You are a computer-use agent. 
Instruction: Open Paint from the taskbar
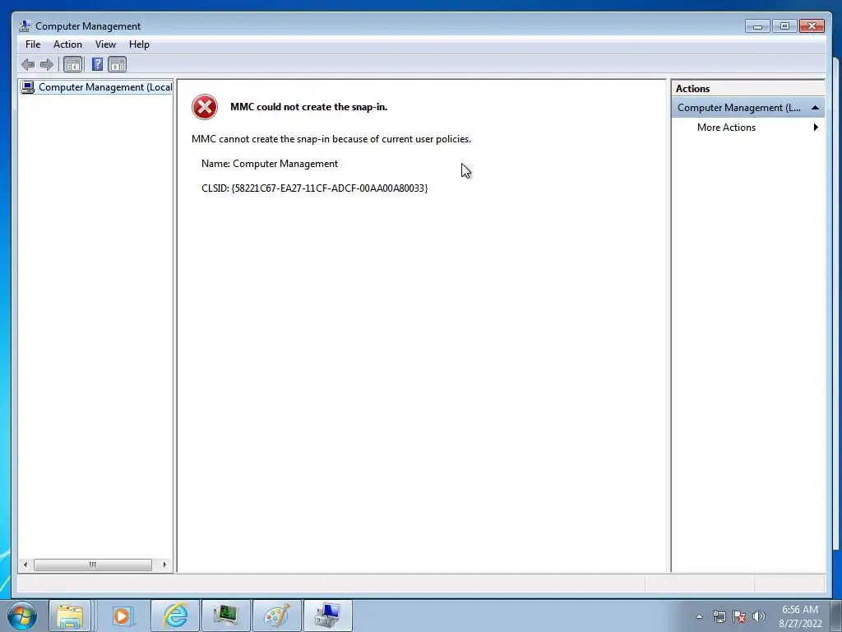(277, 616)
